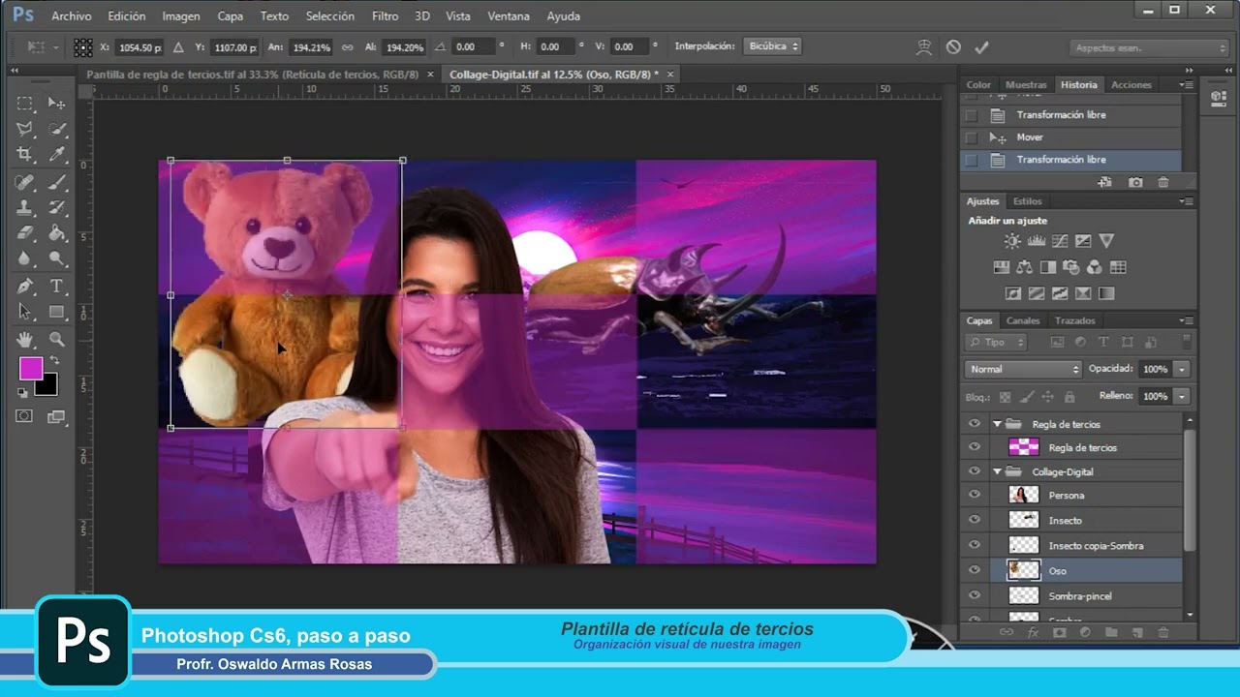
Task: Switch to the Canales tab
Action: point(1023,320)
